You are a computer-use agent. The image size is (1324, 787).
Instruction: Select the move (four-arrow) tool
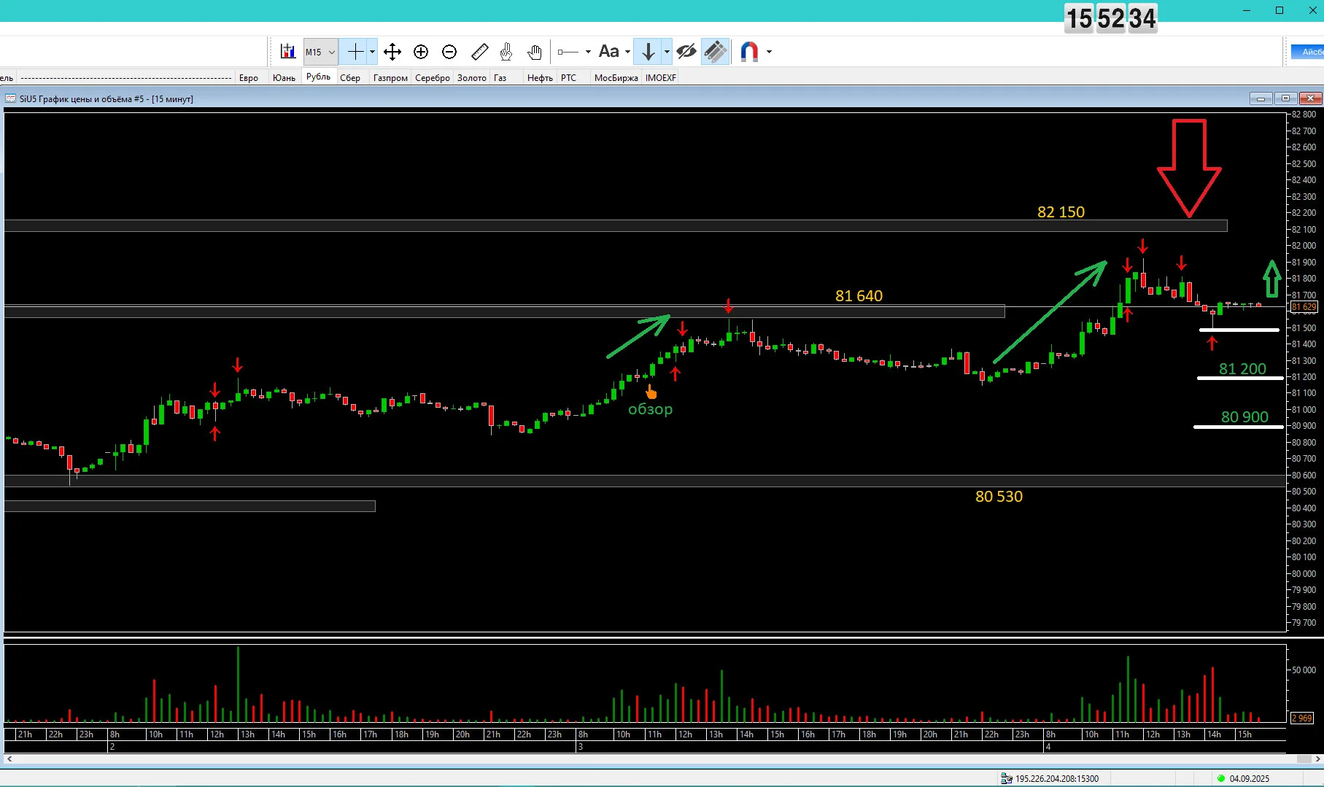click(x=392, y=52)
